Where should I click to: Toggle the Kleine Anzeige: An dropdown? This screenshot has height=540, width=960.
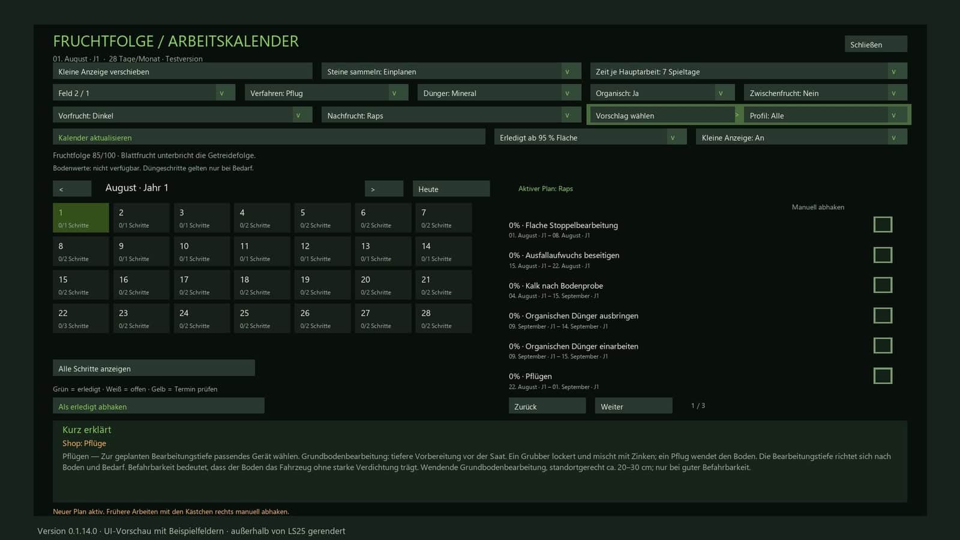[x=802, y=137]
